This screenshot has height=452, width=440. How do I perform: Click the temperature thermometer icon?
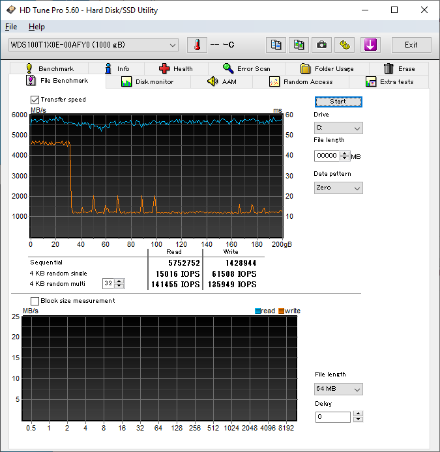point(196,45)
